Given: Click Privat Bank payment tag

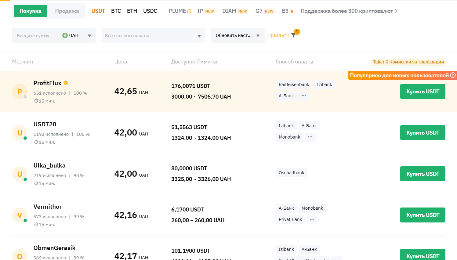Looking at the screenshot, I should pos(290,219).
